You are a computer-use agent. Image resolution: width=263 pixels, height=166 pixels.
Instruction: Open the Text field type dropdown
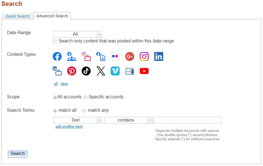[x=78, y=120]
